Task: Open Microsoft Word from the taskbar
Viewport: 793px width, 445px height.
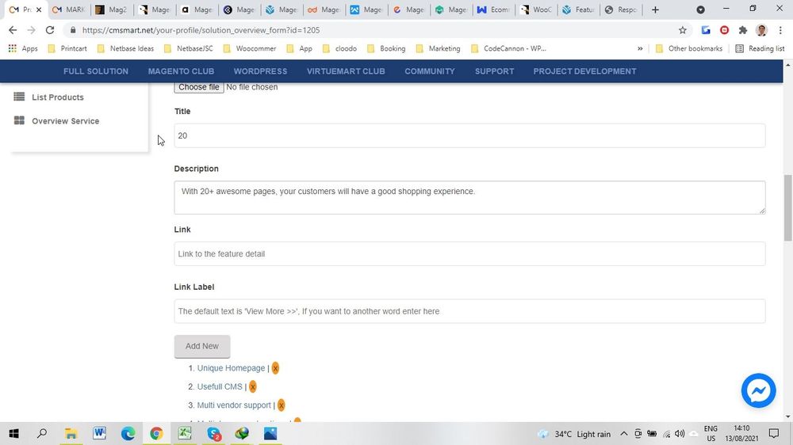Action: [x=99, y=433]
